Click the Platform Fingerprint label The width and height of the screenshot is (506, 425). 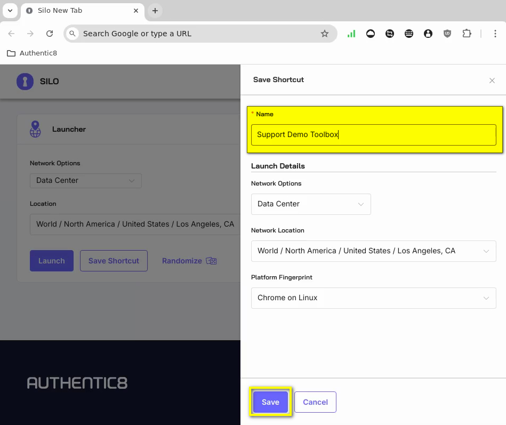tap(282, 277)
